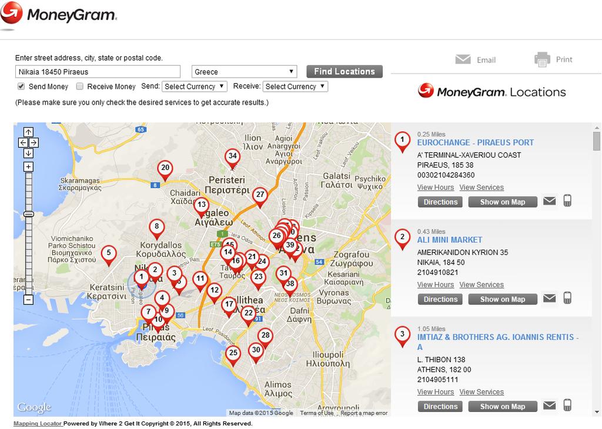Click the map zoom slider handle
Image resolution: width=602 pixels, height=429 pixels.
pos(29,214)
